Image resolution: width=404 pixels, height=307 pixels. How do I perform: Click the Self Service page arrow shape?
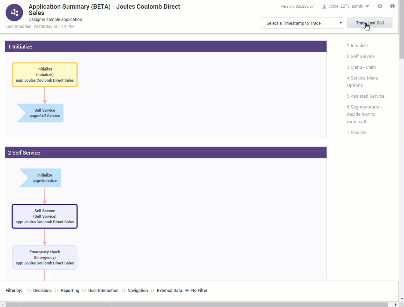click(x=42, y=113)
